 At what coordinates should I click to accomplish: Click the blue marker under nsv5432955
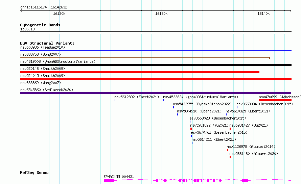click(174, 107)
